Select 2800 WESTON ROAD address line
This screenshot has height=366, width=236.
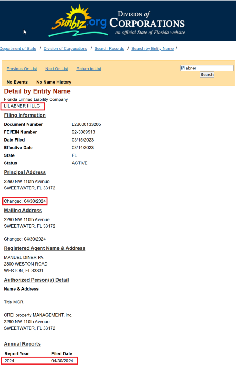[26, 264]
